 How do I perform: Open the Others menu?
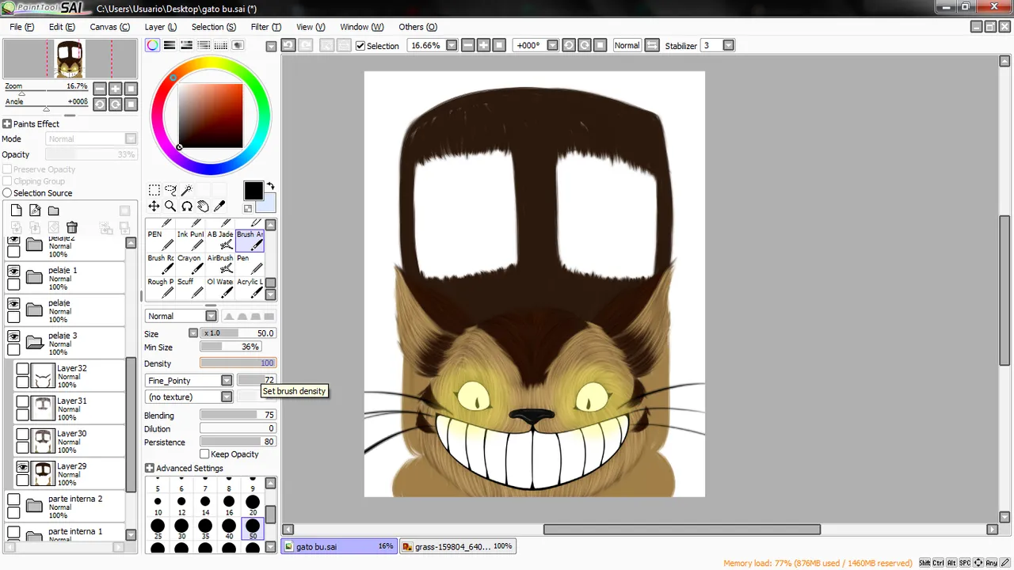(x=417, y=27)
